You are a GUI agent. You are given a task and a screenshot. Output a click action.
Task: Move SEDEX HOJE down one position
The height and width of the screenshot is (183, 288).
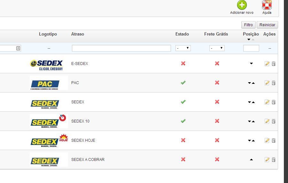249,140
